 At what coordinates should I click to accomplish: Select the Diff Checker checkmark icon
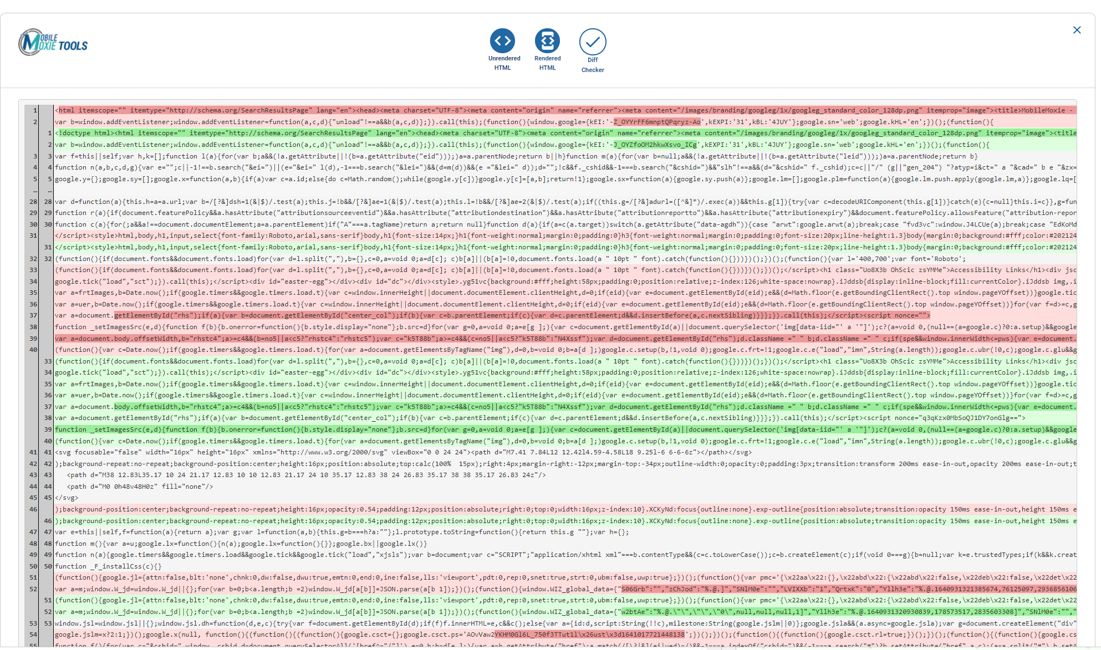click(593, 42)
